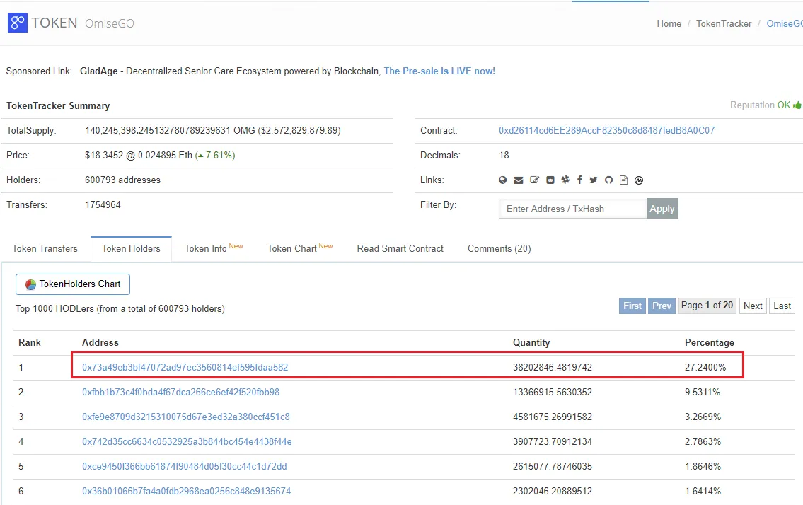Image resolution: width=803 pixels, height=505 pixels.
Task: Click the Quantity column header
Action: click(x=531, y=342)
